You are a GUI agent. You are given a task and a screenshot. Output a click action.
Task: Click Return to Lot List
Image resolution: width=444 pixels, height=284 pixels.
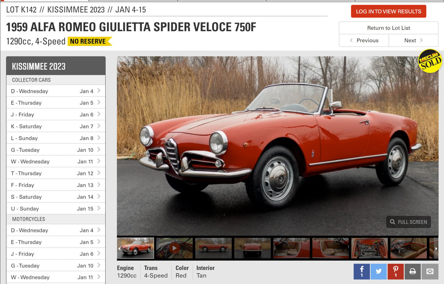[388, 28]
